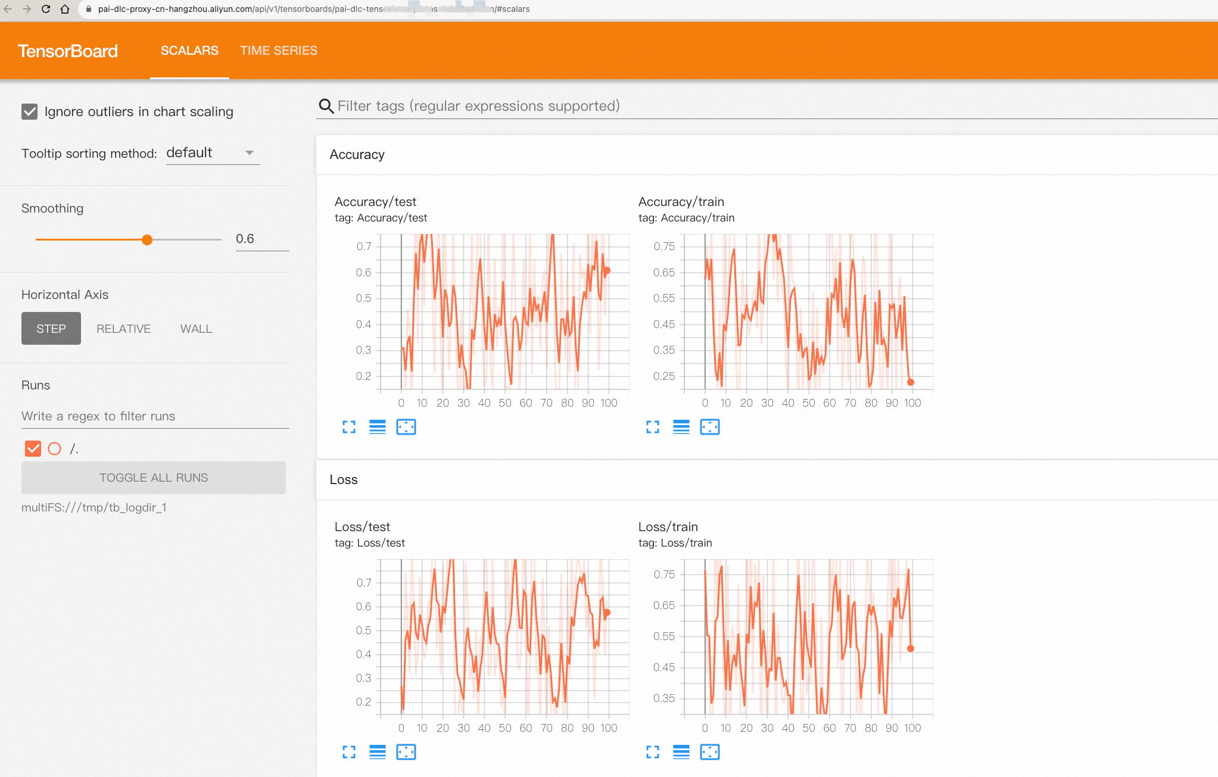Expand Accuracy/train chart to full size
The image size is (1218, 777).
point(653,427)
